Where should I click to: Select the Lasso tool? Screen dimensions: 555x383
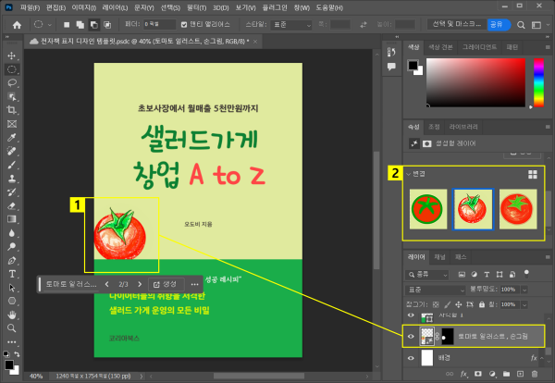12,82
